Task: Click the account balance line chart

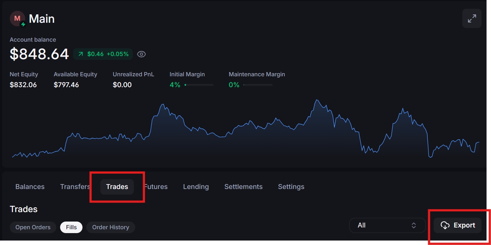Action: [x=245, y=133]
